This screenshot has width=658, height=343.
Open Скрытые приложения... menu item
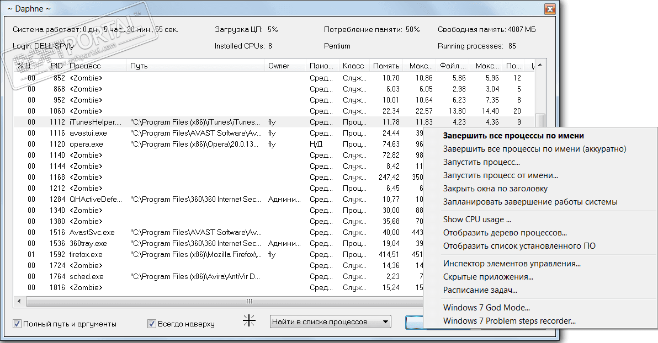pyautogui.click(x=488, y=277)
